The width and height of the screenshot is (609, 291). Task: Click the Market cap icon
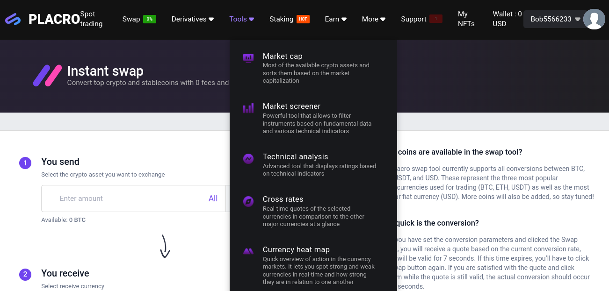click(248, 58)
